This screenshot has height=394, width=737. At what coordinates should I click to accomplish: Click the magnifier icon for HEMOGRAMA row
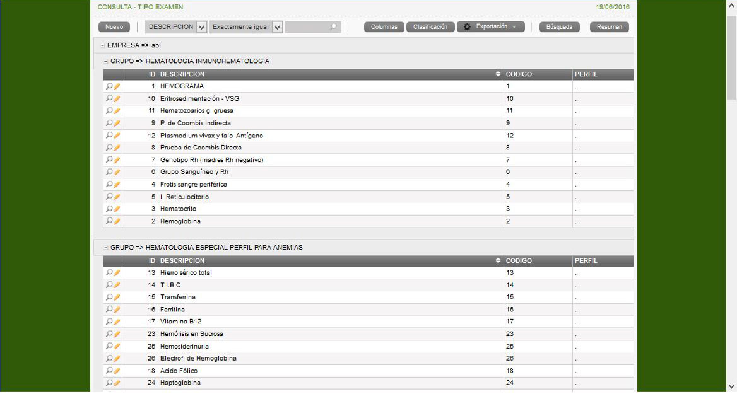pos(109,86)
